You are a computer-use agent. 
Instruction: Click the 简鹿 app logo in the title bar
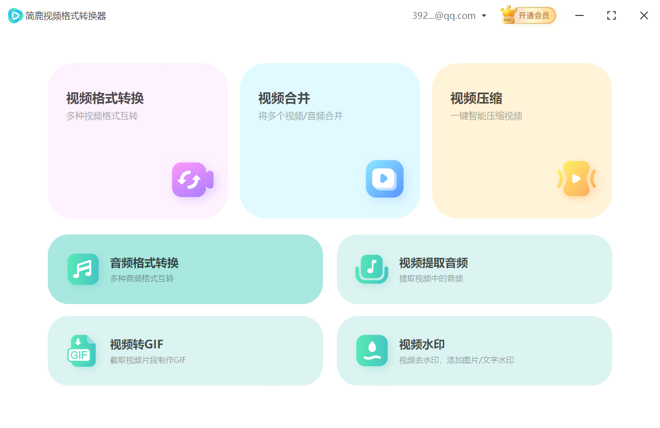pyautogui.click(x=15, y=15)
